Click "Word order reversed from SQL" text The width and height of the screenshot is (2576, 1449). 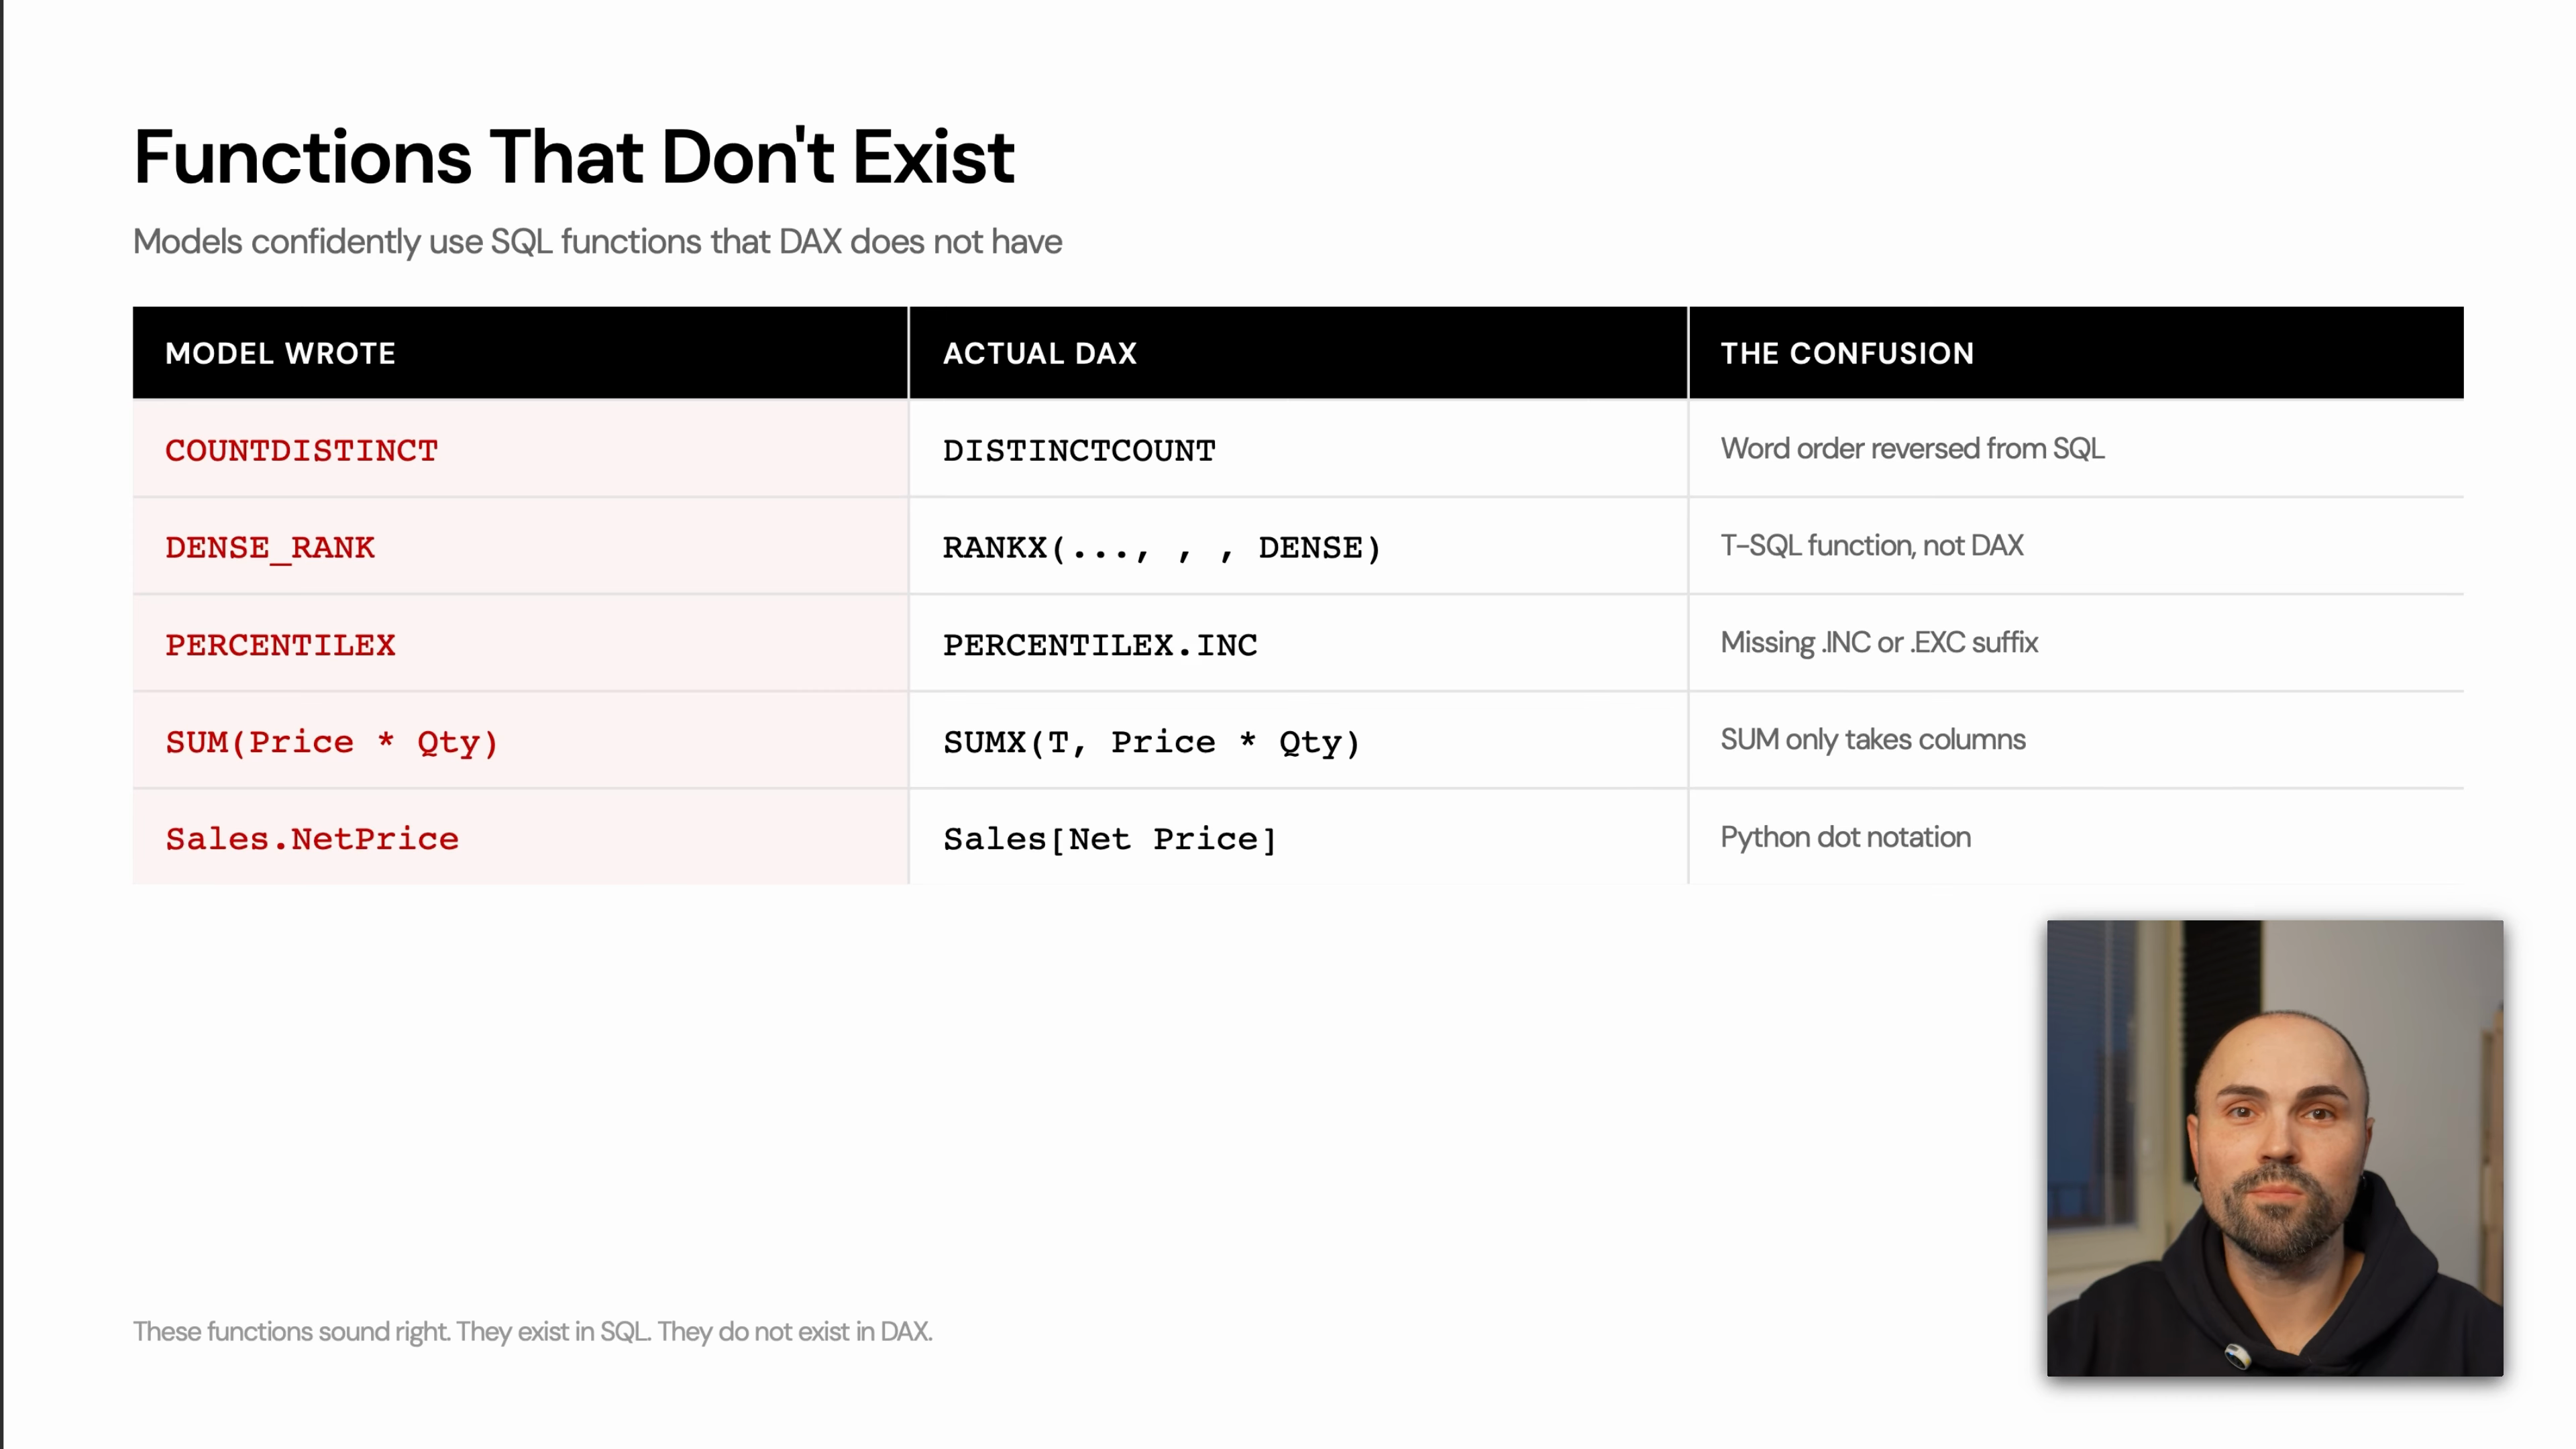(x=1911, y=449)
